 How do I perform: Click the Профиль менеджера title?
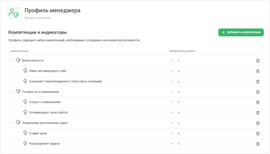(x=52, y=10)
